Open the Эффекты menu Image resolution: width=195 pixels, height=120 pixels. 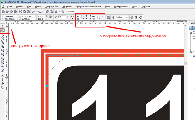[67, 7]
